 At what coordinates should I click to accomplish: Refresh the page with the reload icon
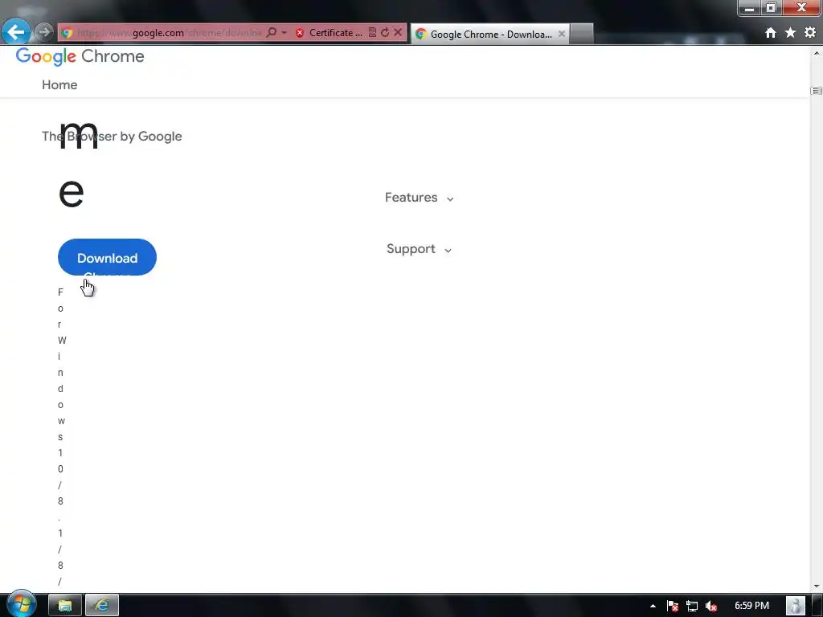[385, 32]
